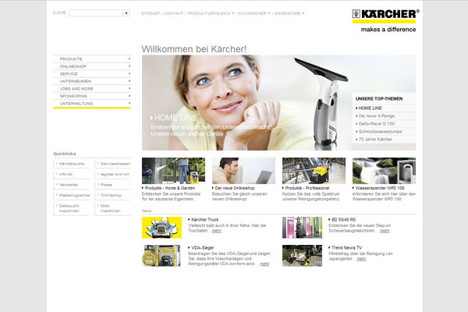Open Produkte - Home & Garden link

click(x=170, y=188)
